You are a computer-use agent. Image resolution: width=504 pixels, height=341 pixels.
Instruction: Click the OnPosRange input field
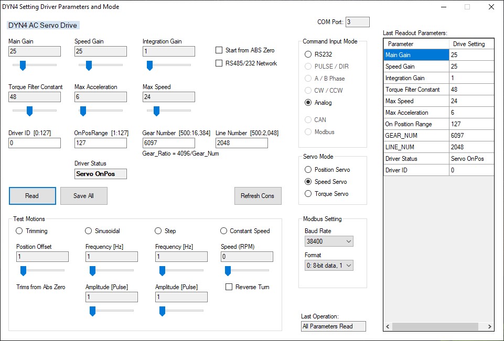[101, 143]
